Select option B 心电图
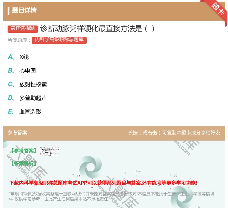 (22, 71)
